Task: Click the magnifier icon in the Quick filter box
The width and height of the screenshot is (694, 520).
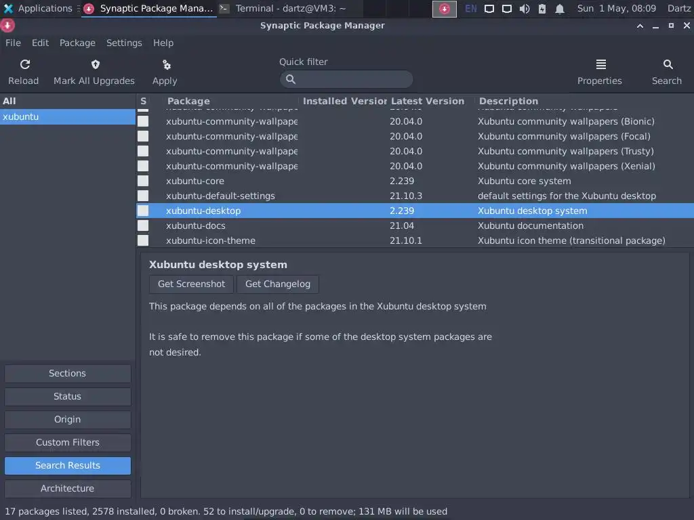Action: click(x=291, y=79)
